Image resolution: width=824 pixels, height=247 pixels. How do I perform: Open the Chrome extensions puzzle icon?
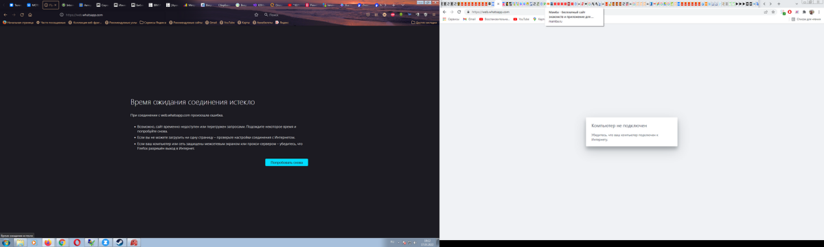point(804,12)
